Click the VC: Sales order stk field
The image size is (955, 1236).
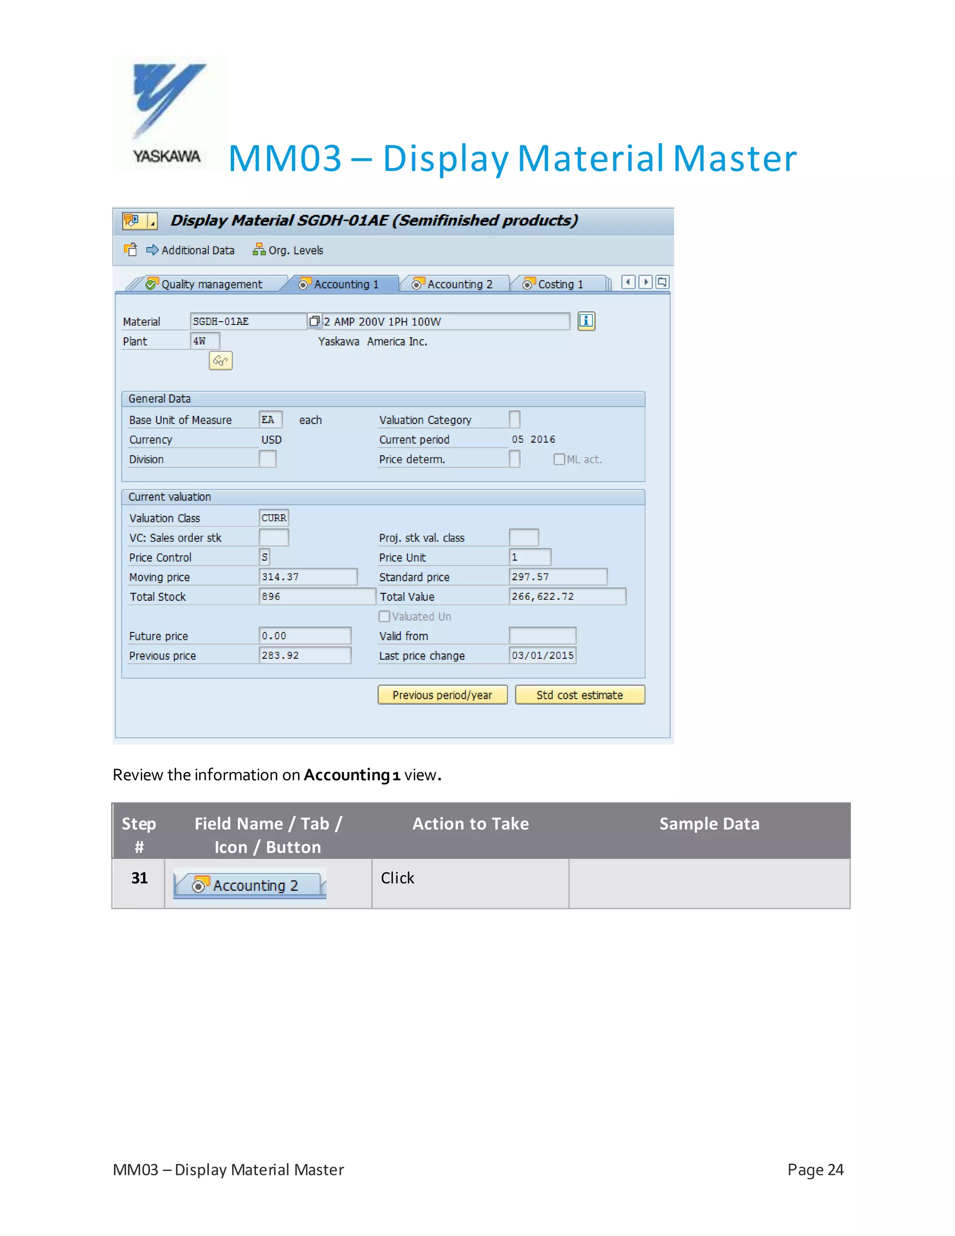pyautogui.click(x=274, y=538)
